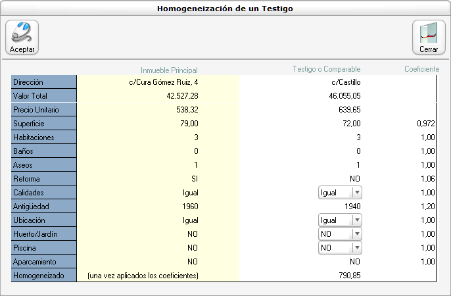Click the Aceptar mouse icon button
451x296 pixels.
point(22,37)
